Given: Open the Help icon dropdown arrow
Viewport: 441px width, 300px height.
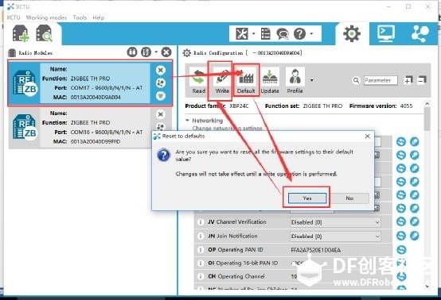Looking at the screenshot, I should 311,33.
